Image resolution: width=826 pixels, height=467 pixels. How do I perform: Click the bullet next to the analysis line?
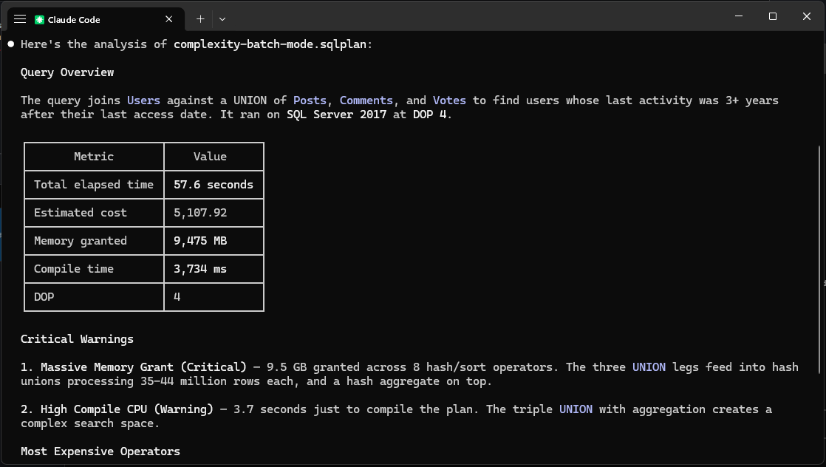[x=10, y=43]
